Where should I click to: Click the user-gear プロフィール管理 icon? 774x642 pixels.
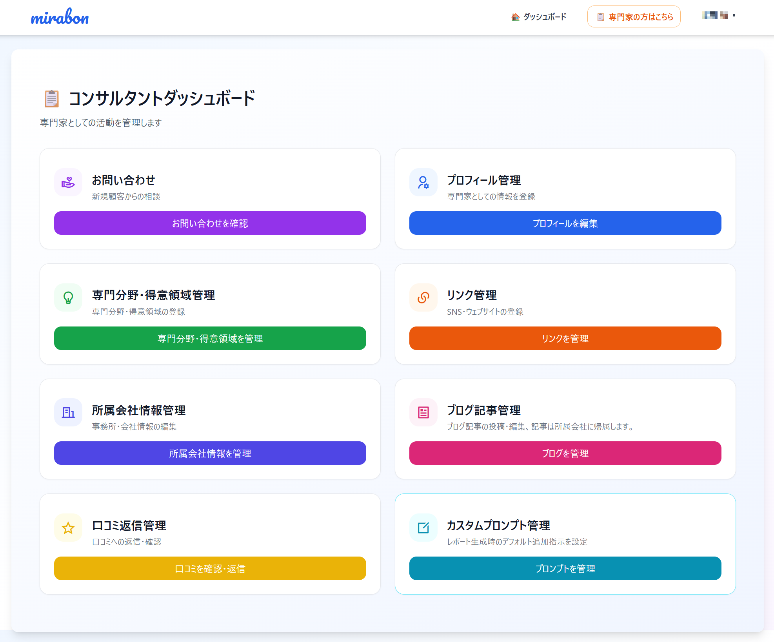(423, 182)
